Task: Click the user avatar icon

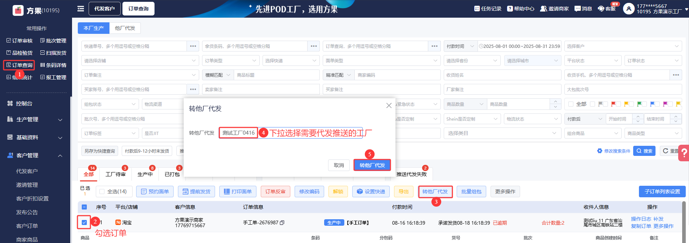Action: coord(628,9)
